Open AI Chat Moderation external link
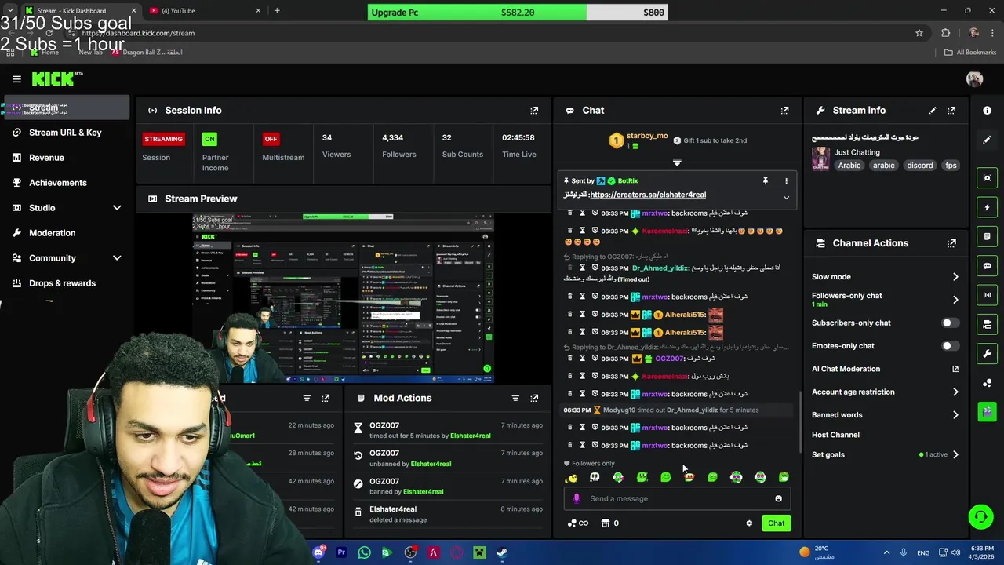This screenshot has height=565, width=1004. (955, 369)
